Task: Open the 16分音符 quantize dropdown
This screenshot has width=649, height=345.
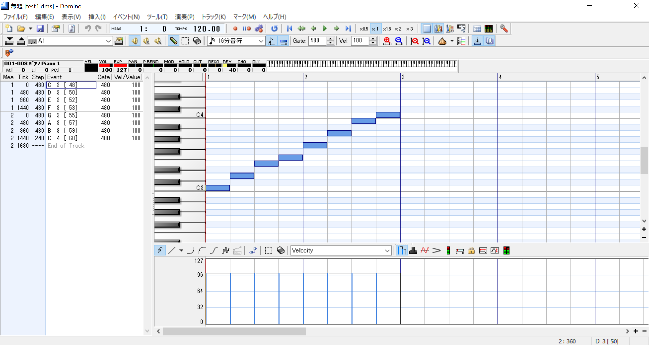Action: point(261,41)
